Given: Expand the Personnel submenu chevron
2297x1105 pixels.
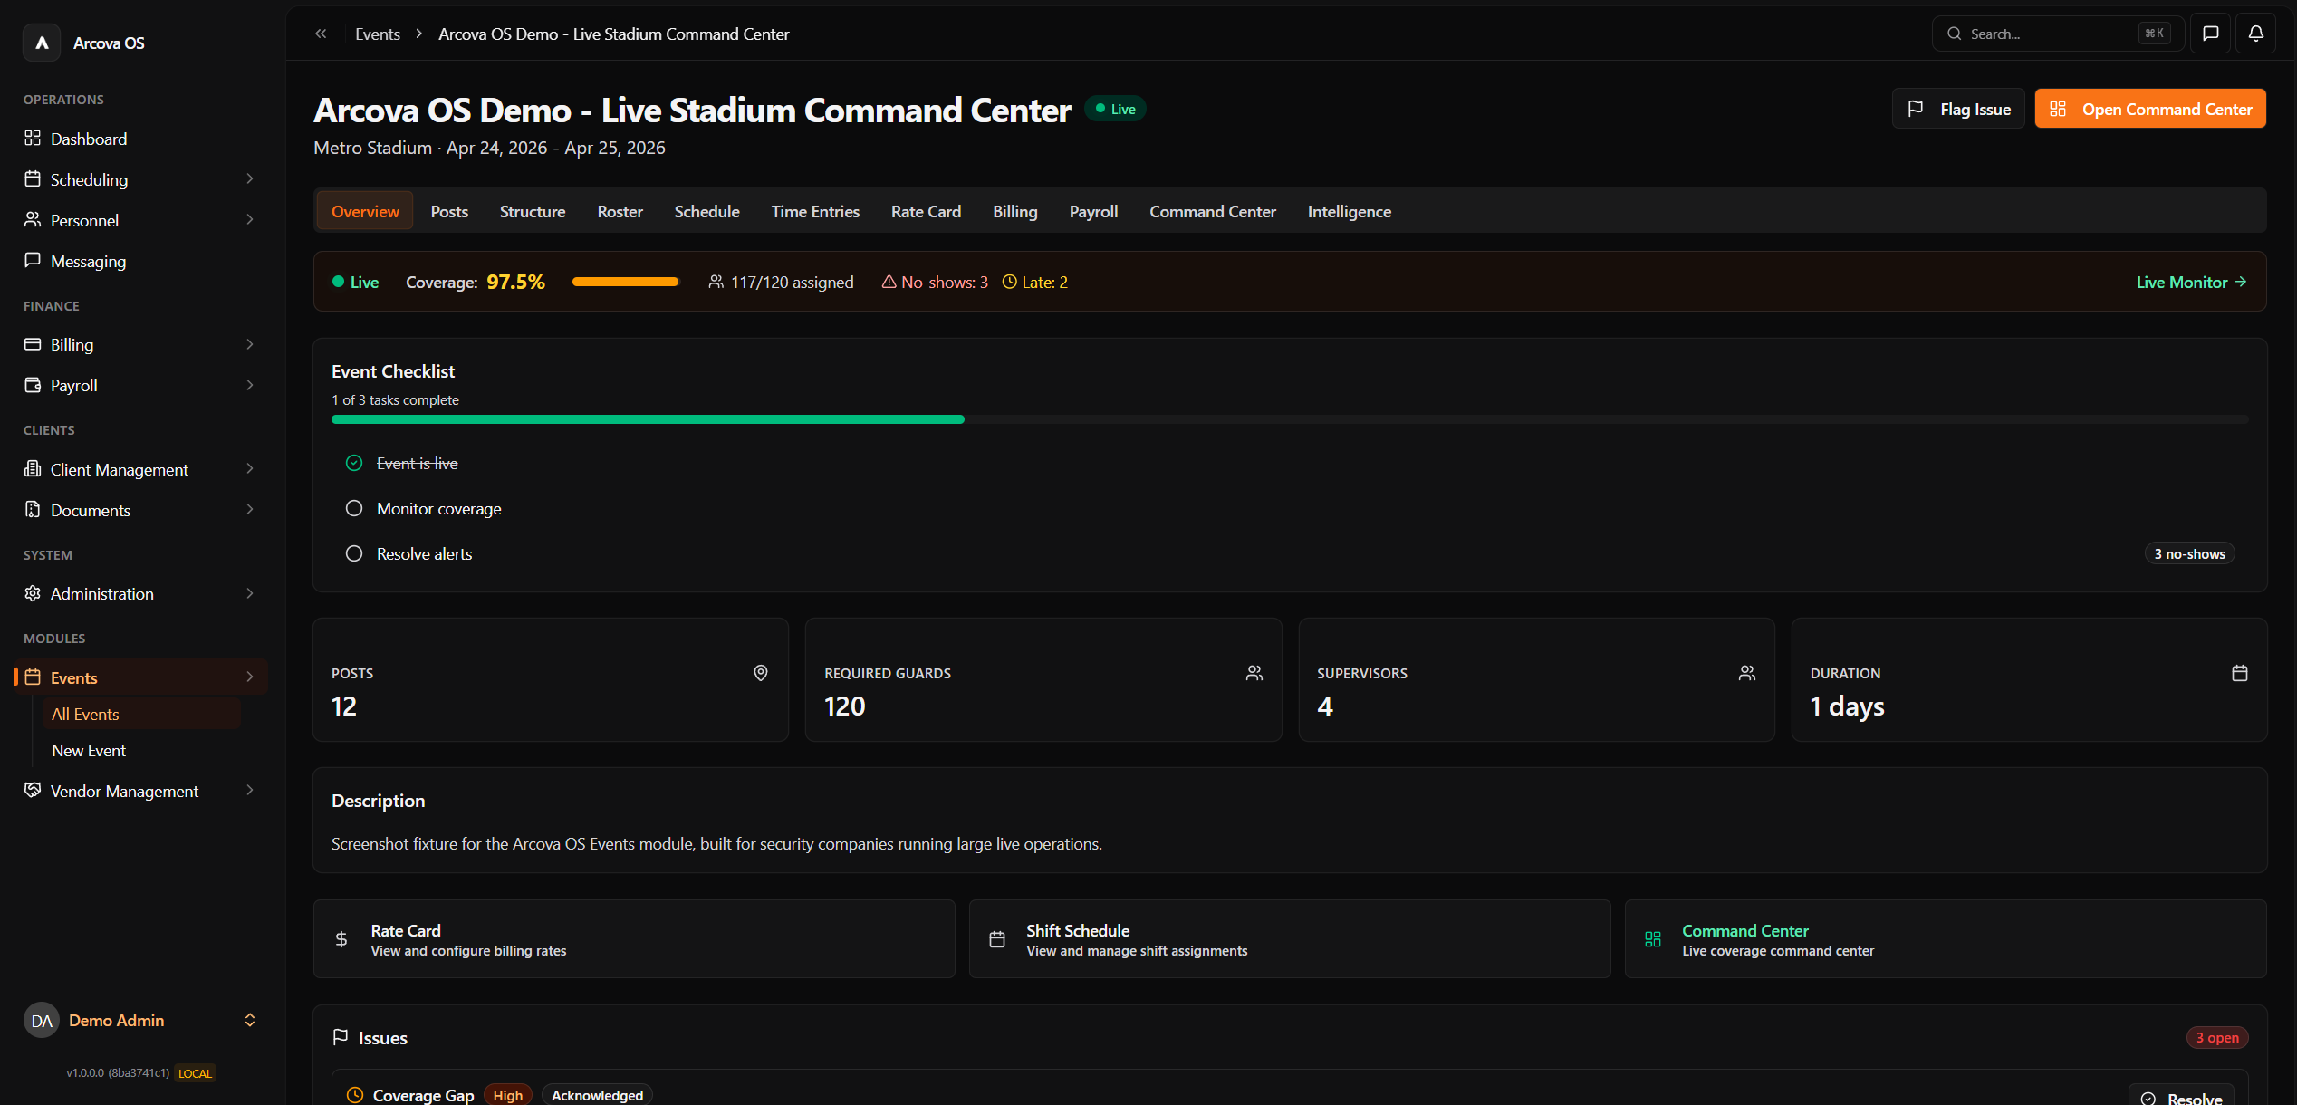Looking at the screenshot, I should pyautogui.click(x=250, y=219).
